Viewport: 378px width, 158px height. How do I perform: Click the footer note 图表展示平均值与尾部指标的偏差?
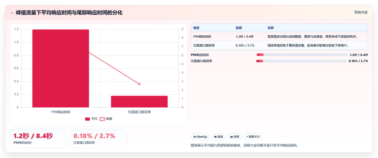[244, 145]
